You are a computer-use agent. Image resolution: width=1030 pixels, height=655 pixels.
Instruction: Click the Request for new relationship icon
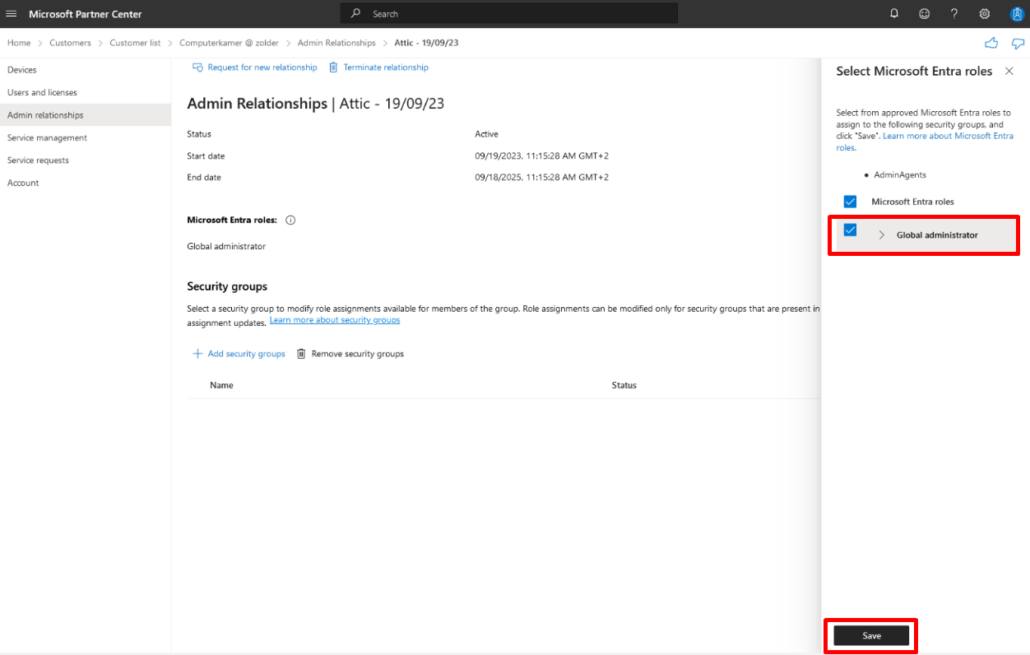[x=197, y=67]
